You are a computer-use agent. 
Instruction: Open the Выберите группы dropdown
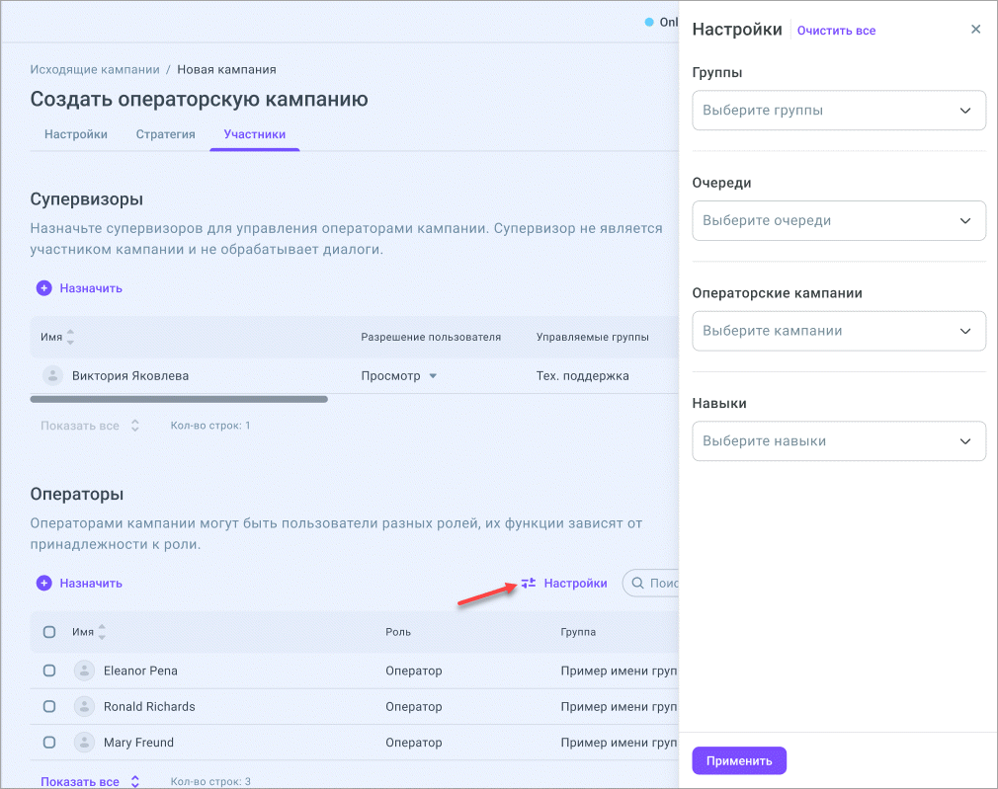pyautogui.click(x=838, y=111)
